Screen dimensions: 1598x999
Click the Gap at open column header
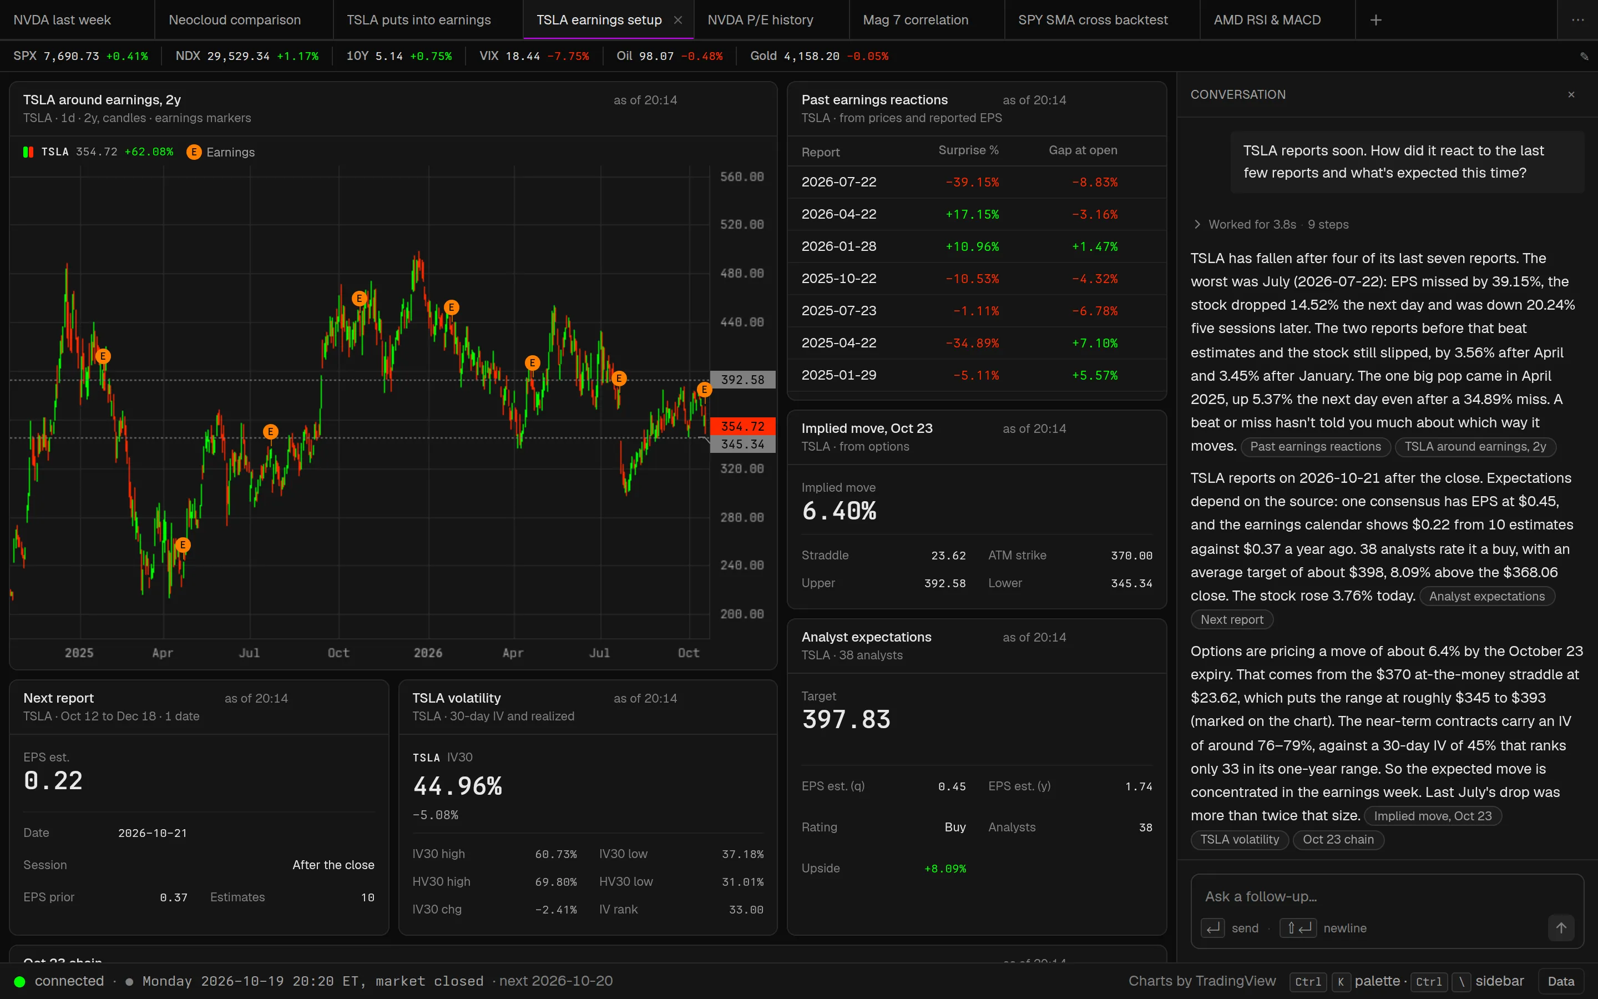(x=1083, y=150)
